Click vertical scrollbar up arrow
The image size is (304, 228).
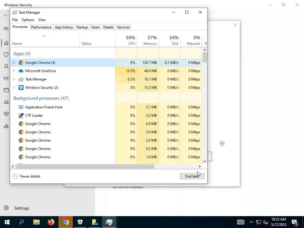pos(205,50)
